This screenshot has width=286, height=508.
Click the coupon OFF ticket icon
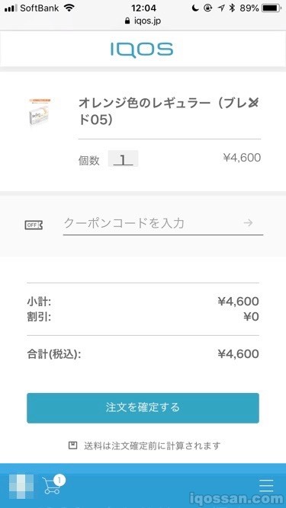[x=34, y=225]
